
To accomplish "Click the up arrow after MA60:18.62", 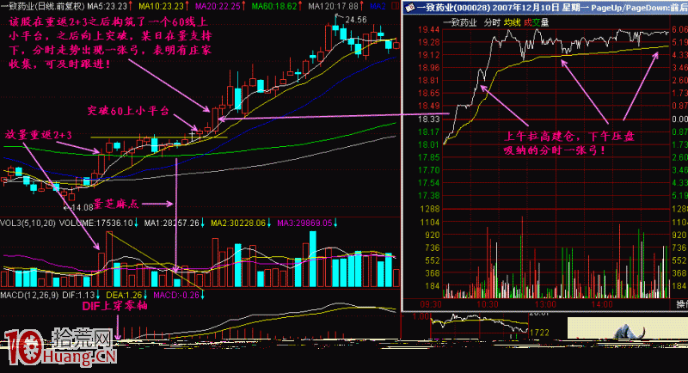I will pyautogui.click(x=300, y=6).
